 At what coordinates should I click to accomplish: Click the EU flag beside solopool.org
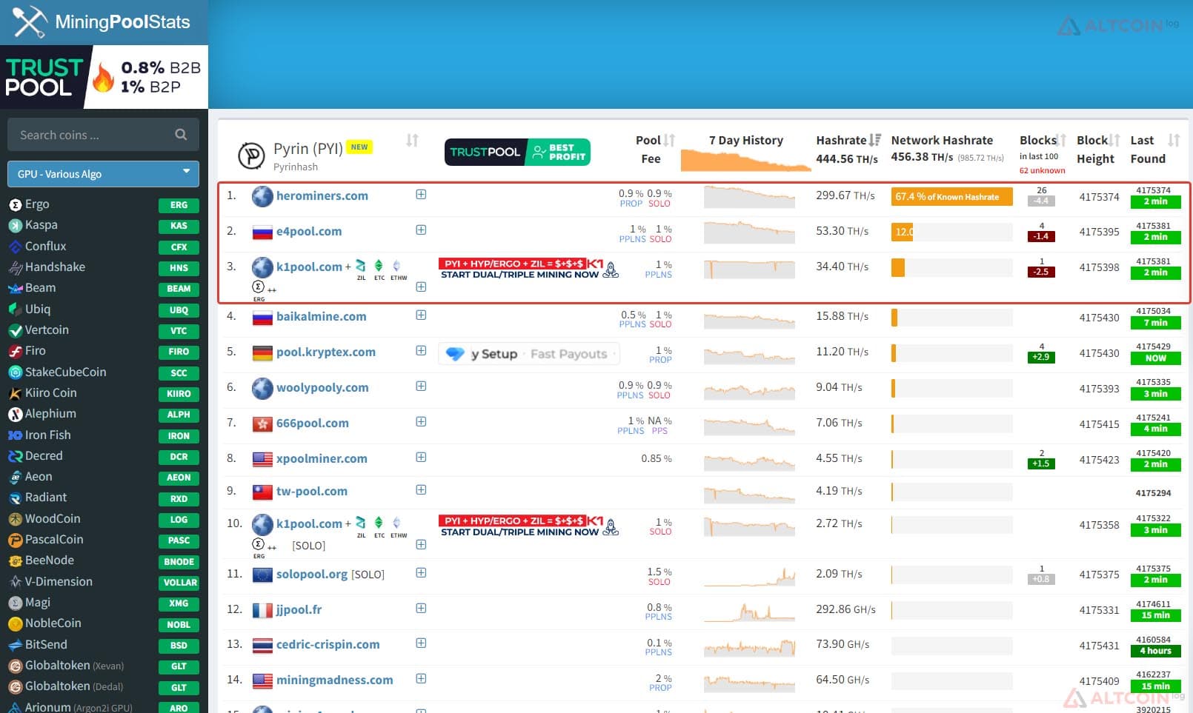tap(262, 575)
